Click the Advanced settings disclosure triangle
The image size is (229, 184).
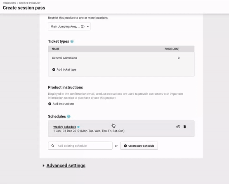click(43, 165)
